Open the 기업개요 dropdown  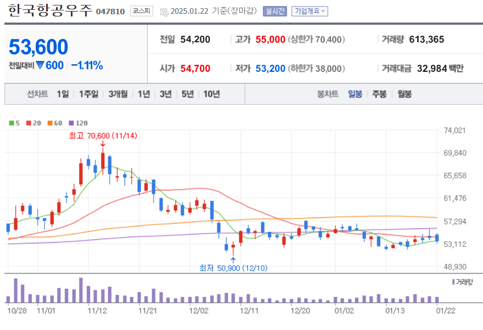(x=310, y=12)
